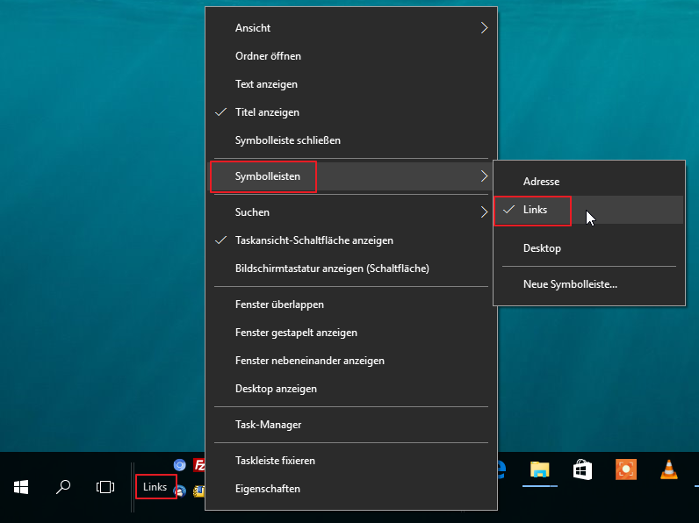Toggle Taskleiste fixieren

[351, 461]
